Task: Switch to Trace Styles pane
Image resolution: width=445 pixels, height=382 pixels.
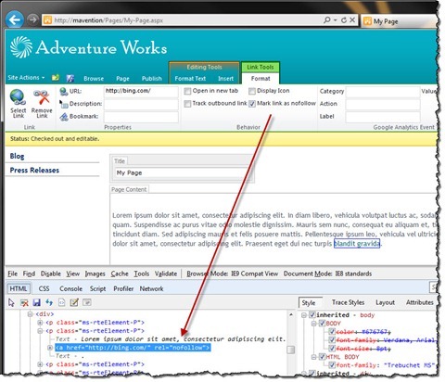Action: pos(348,302)
